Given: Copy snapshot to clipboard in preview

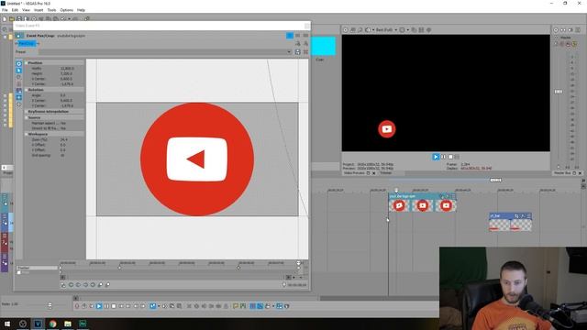Looking at the screenshot, I should [x=414, y=29].
